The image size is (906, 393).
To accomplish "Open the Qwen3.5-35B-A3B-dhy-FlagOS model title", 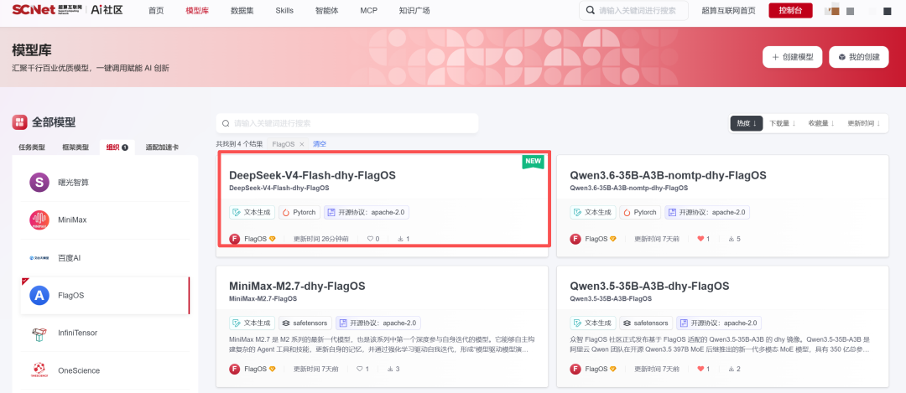I will pos(649,287).
